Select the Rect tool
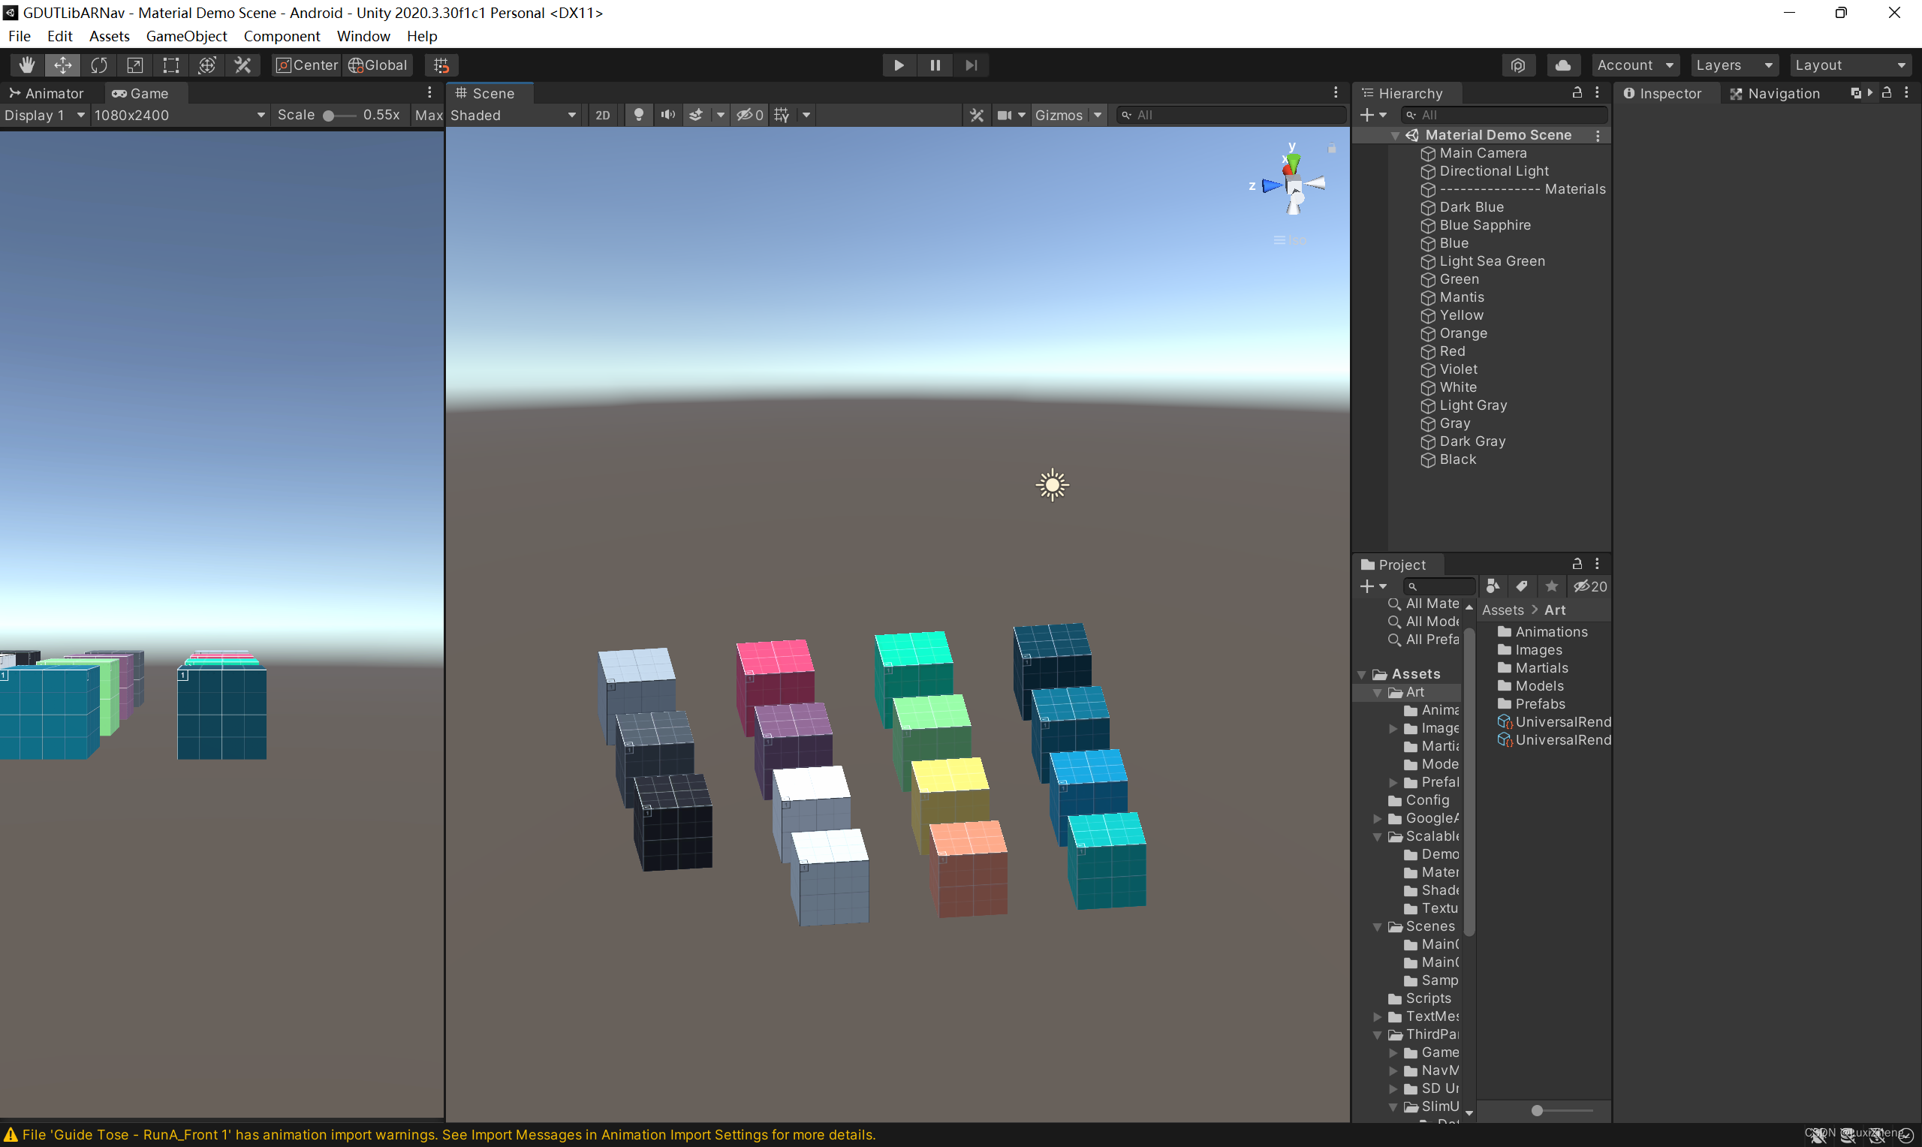Viewport: 1922px width, 1147px height. [x=170, y=65]
